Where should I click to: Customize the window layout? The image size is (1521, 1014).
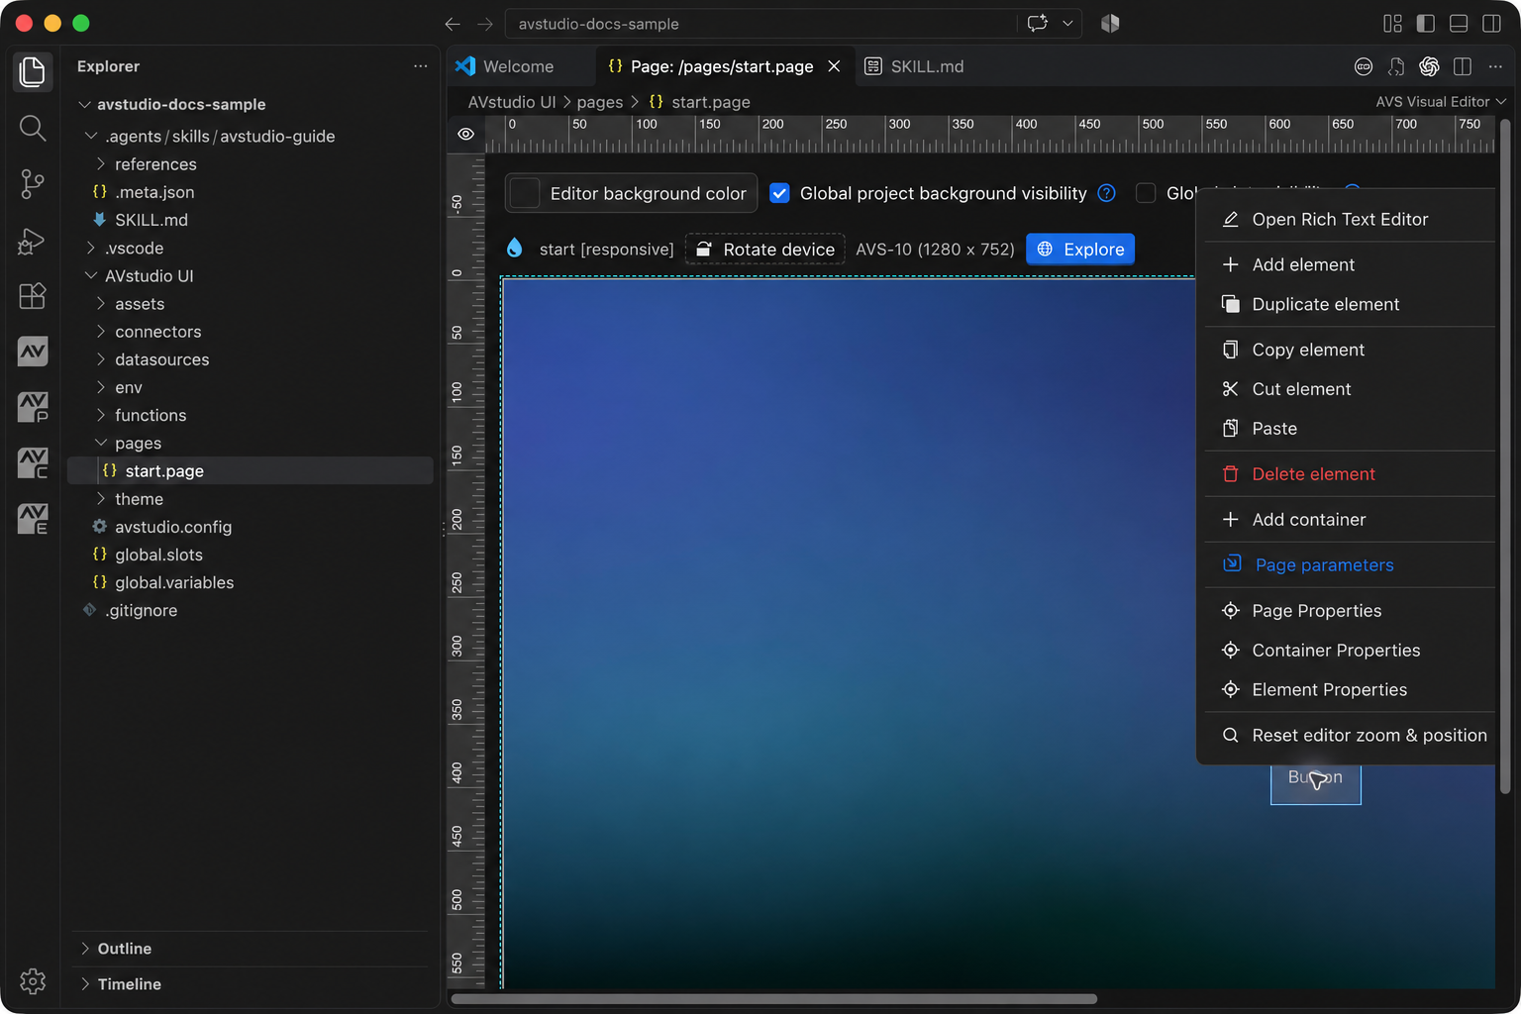[x=1392, y=24]
